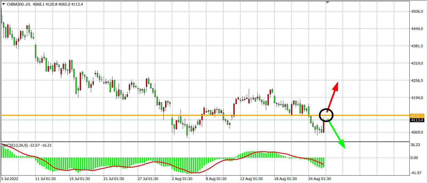Click the 2 Aug 01:30 time label
427x183 pixels.
(x=182, y=179)
